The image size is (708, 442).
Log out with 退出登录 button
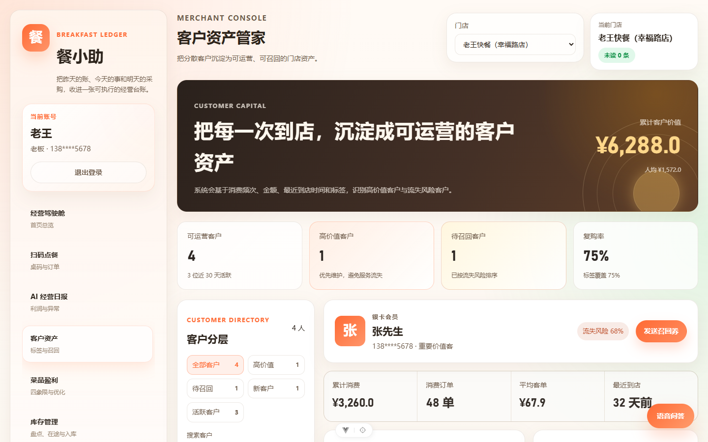click(88, 172)
